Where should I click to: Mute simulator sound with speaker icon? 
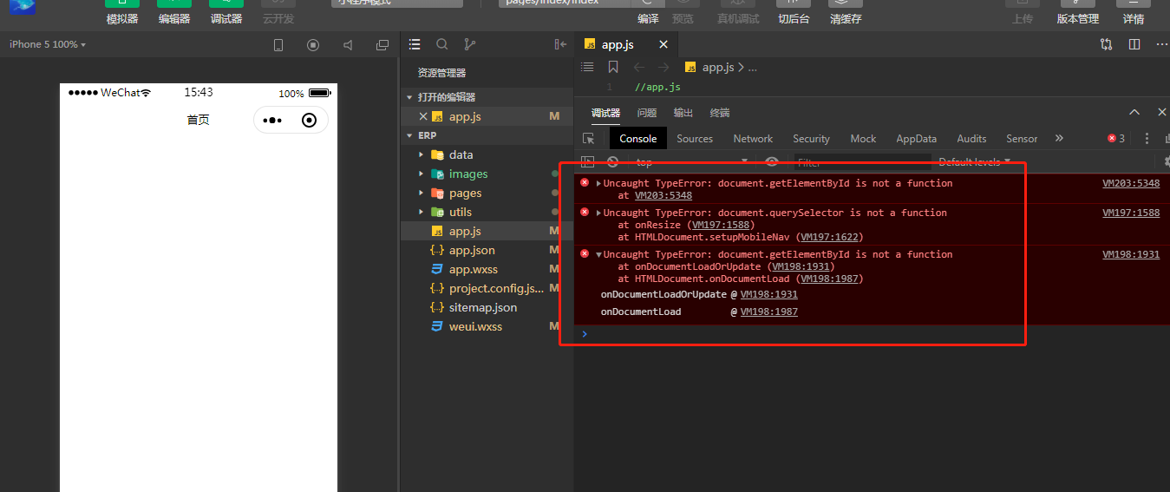(x=348, y=45)
